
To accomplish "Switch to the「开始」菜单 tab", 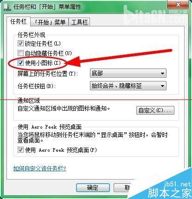I will pyautogui.click(x=50, y=22).
